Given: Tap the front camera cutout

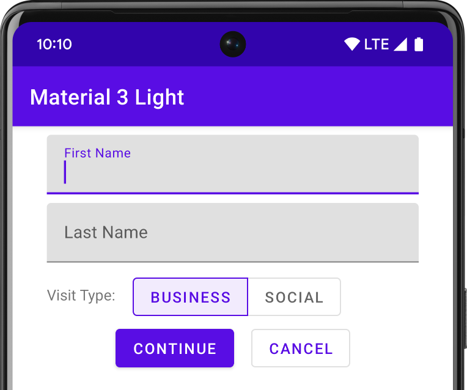Looking at the screenshot, I should [x=233, y=44].
